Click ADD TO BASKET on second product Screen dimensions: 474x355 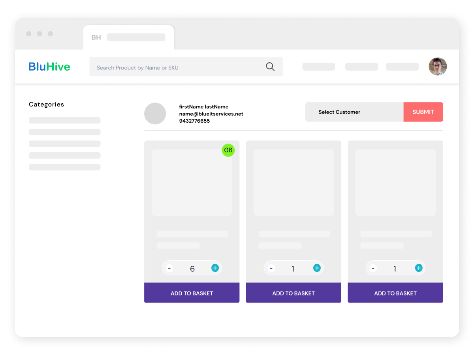(x=293, y=293)
